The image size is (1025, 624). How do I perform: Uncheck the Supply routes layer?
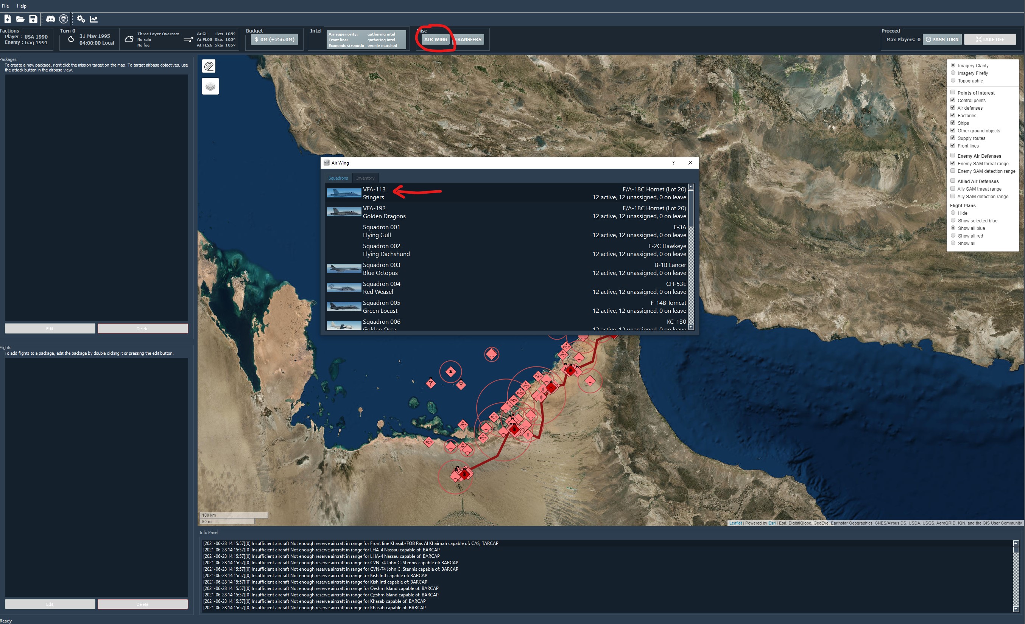coord(953,138)
